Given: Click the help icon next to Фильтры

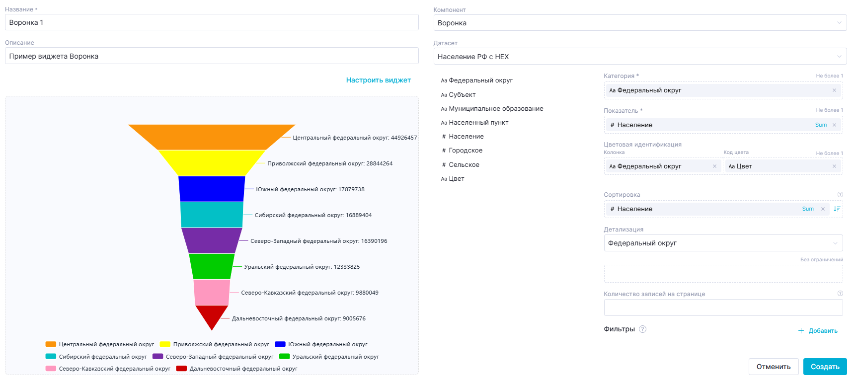Looking at the screenshot, I should click(x=642, y=329).
